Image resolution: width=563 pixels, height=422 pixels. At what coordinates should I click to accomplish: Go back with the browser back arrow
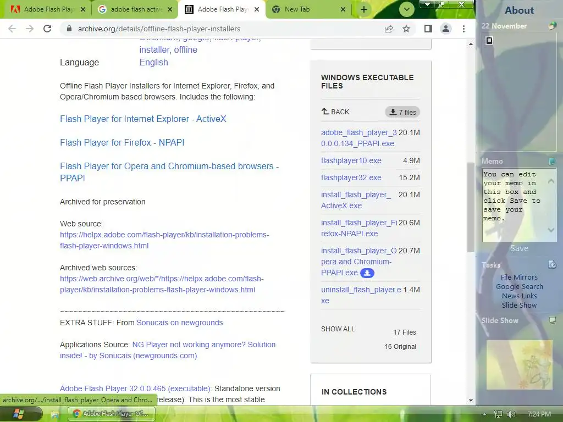tap(12, 29)
